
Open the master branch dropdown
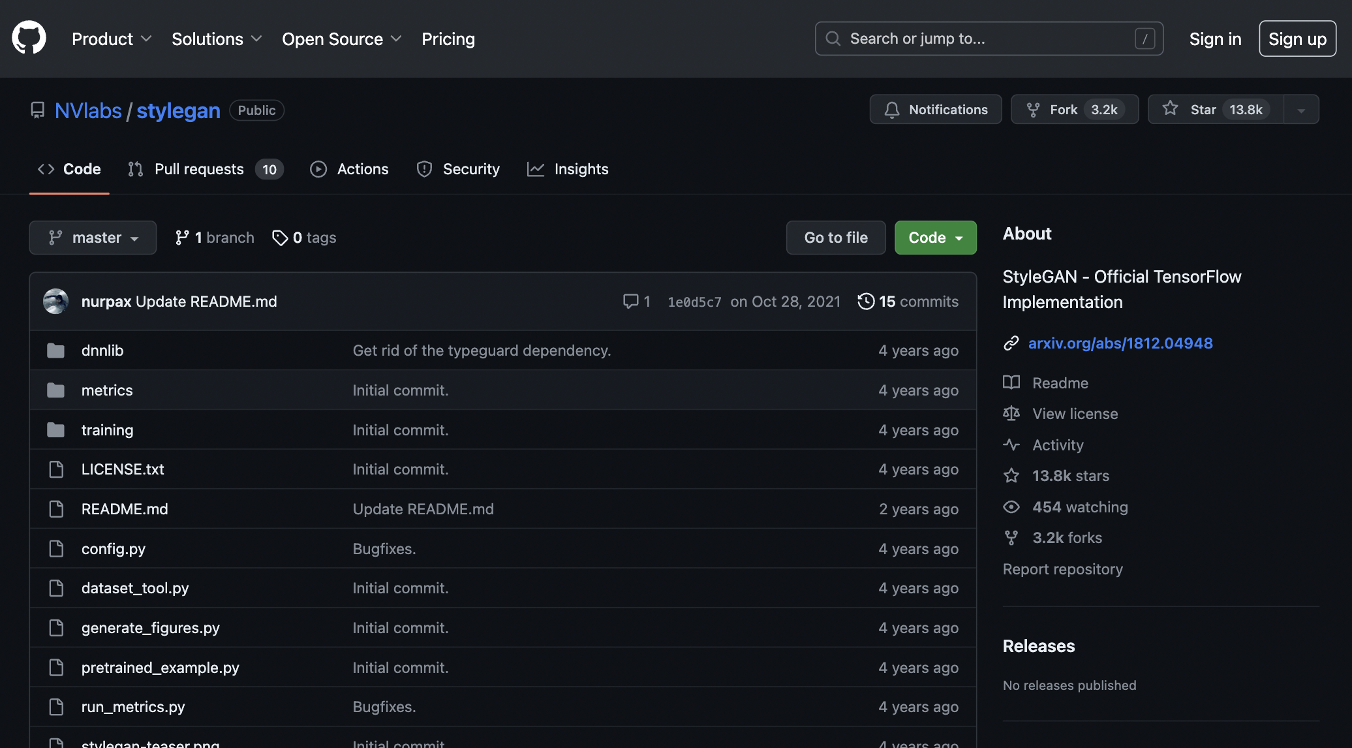point(93,238)
